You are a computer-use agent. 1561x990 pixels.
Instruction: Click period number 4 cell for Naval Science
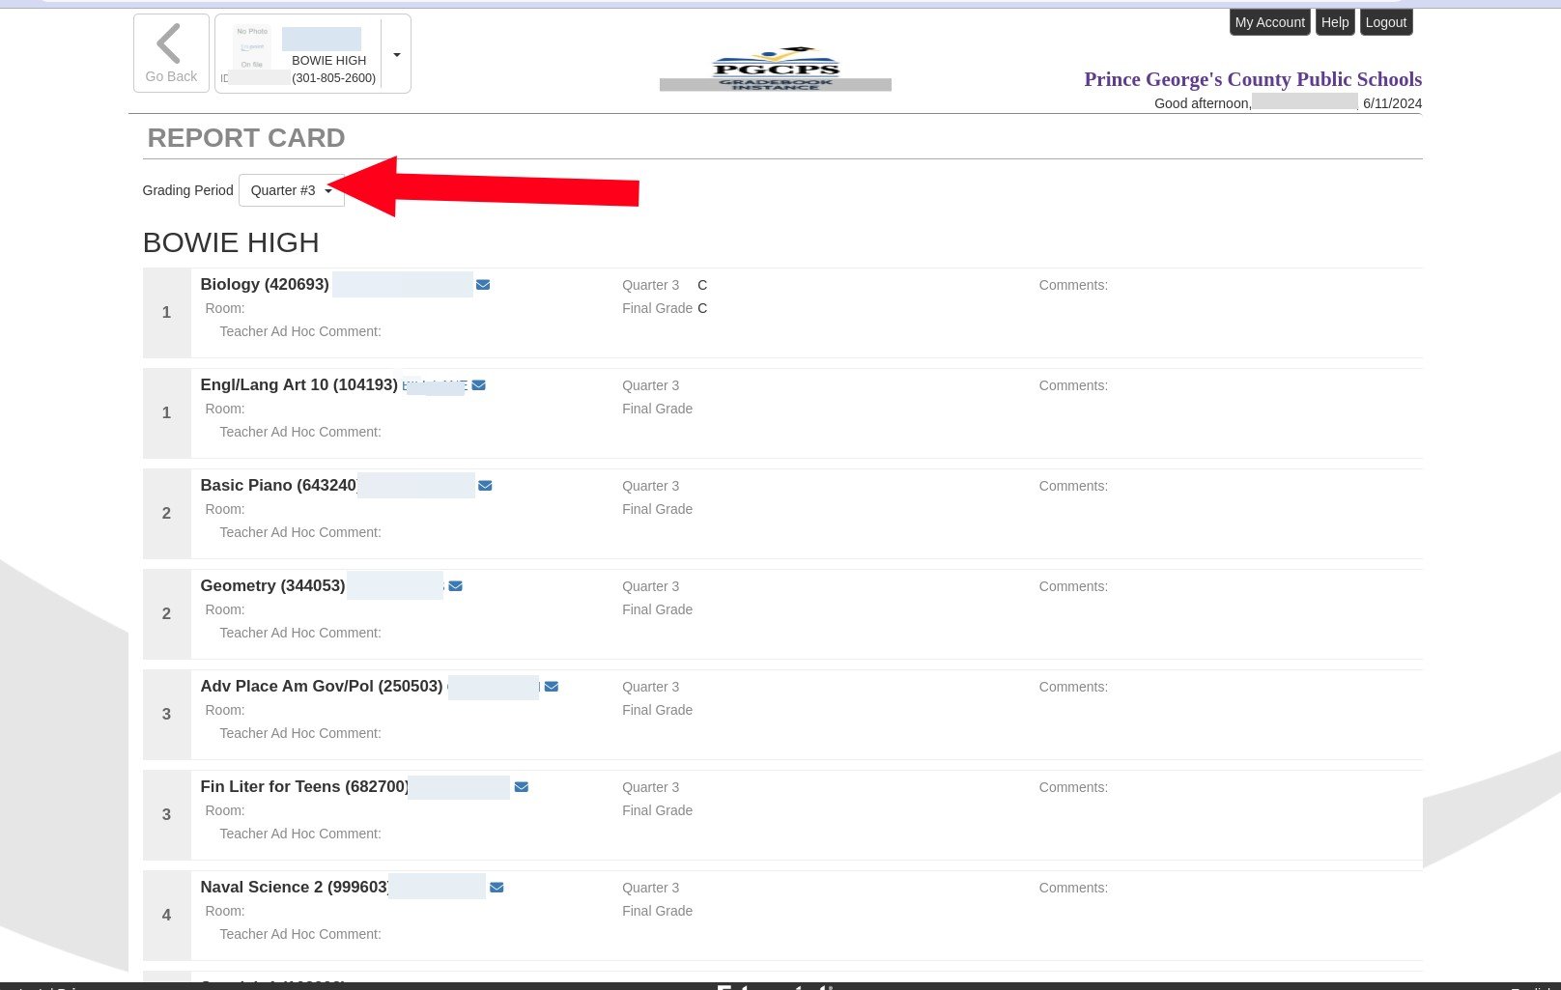pos(166,915)
